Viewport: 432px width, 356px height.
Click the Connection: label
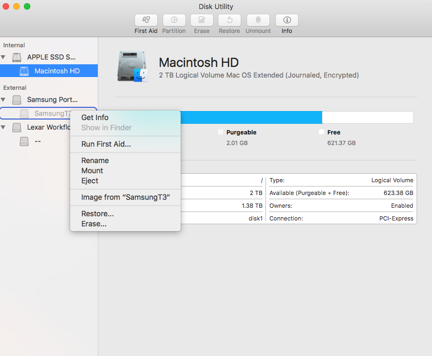tap(286, 219)
